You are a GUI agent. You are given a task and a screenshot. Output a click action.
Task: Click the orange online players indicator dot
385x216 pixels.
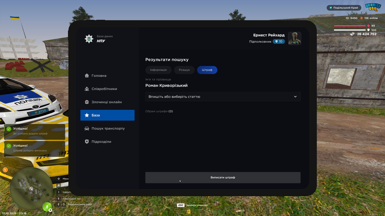pos(362,18)
